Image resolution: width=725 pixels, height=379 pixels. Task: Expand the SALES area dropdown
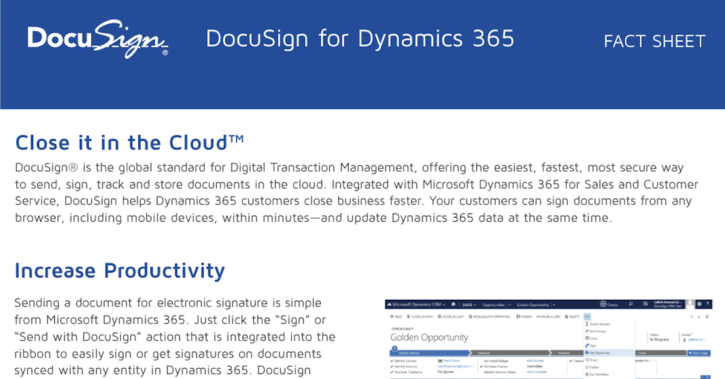coord(476,305)
